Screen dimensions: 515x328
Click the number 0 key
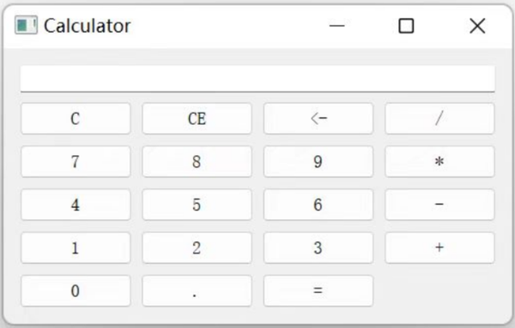(76, 290)
